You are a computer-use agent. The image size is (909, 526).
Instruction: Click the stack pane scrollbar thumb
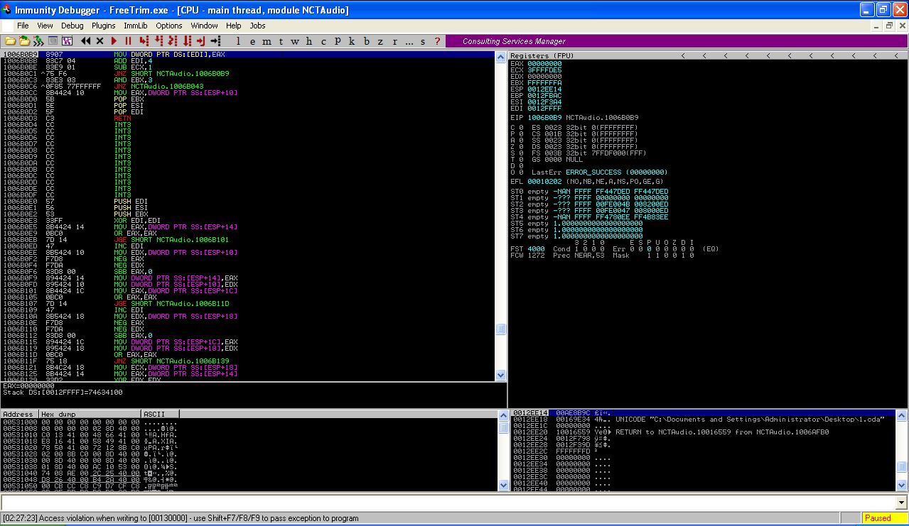[901, 467]
